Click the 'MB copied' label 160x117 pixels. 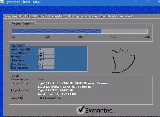tap(16, 57)
